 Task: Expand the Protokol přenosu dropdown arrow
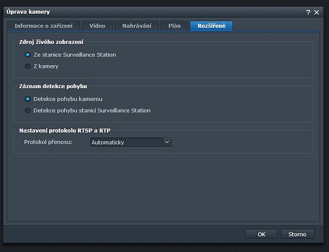167,142
